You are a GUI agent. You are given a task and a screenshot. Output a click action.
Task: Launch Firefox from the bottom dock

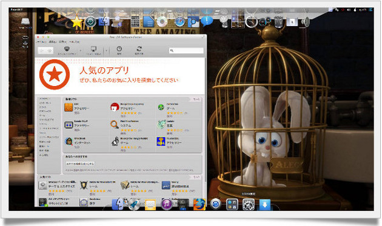point(199,204)
